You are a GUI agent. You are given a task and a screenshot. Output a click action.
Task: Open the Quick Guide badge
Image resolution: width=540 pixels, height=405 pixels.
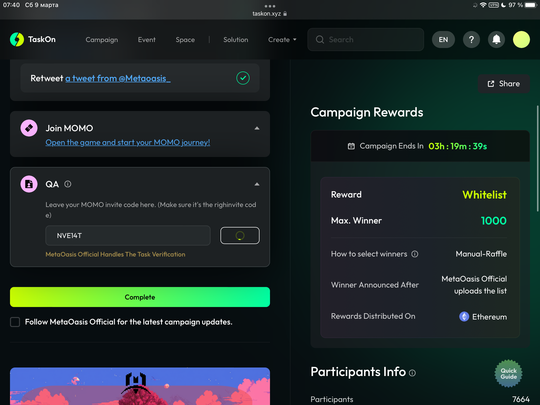(x=508, y=373)
